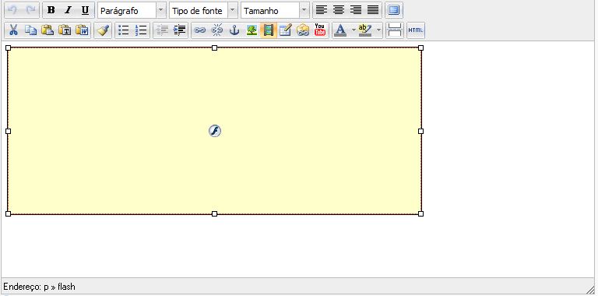Increase indent of paragraph
The width and height of the screenshot is (598, 296).
[179, 30]
